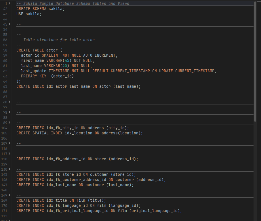Click the idx_fk_city_id index statement
The image size is (261, 221).
click(x=73, y=128)
